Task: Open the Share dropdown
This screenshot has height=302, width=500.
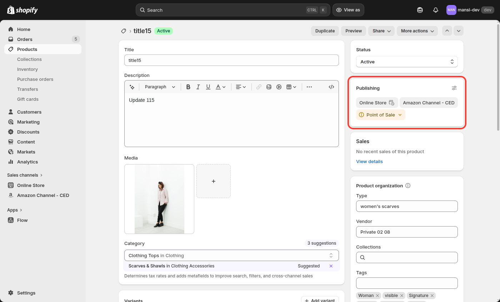Action: coord(381,31)
